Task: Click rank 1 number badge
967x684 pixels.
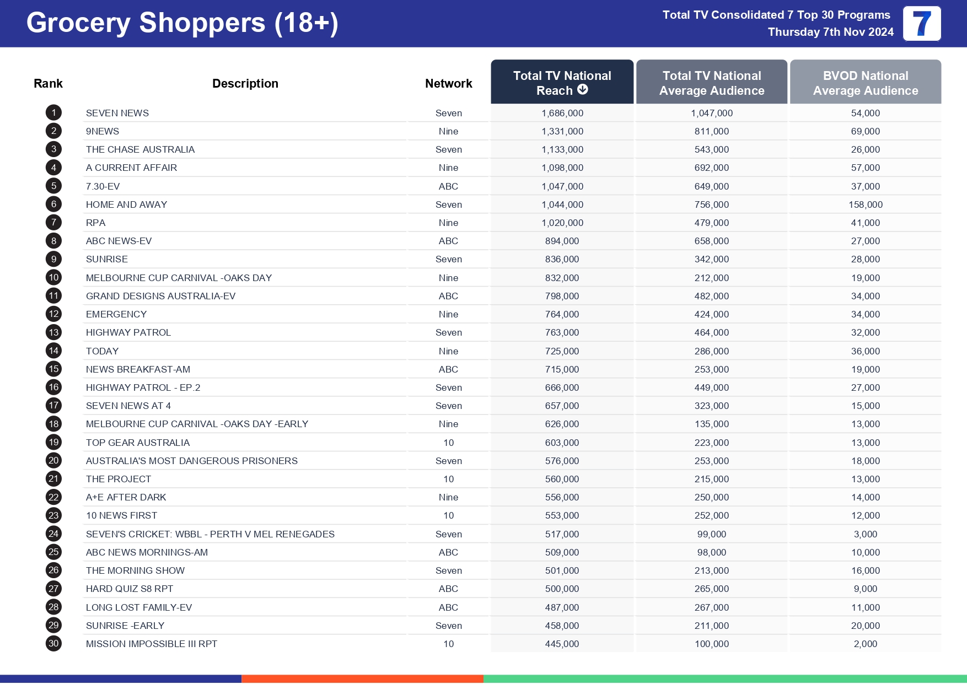Action: tap(53, 113)
